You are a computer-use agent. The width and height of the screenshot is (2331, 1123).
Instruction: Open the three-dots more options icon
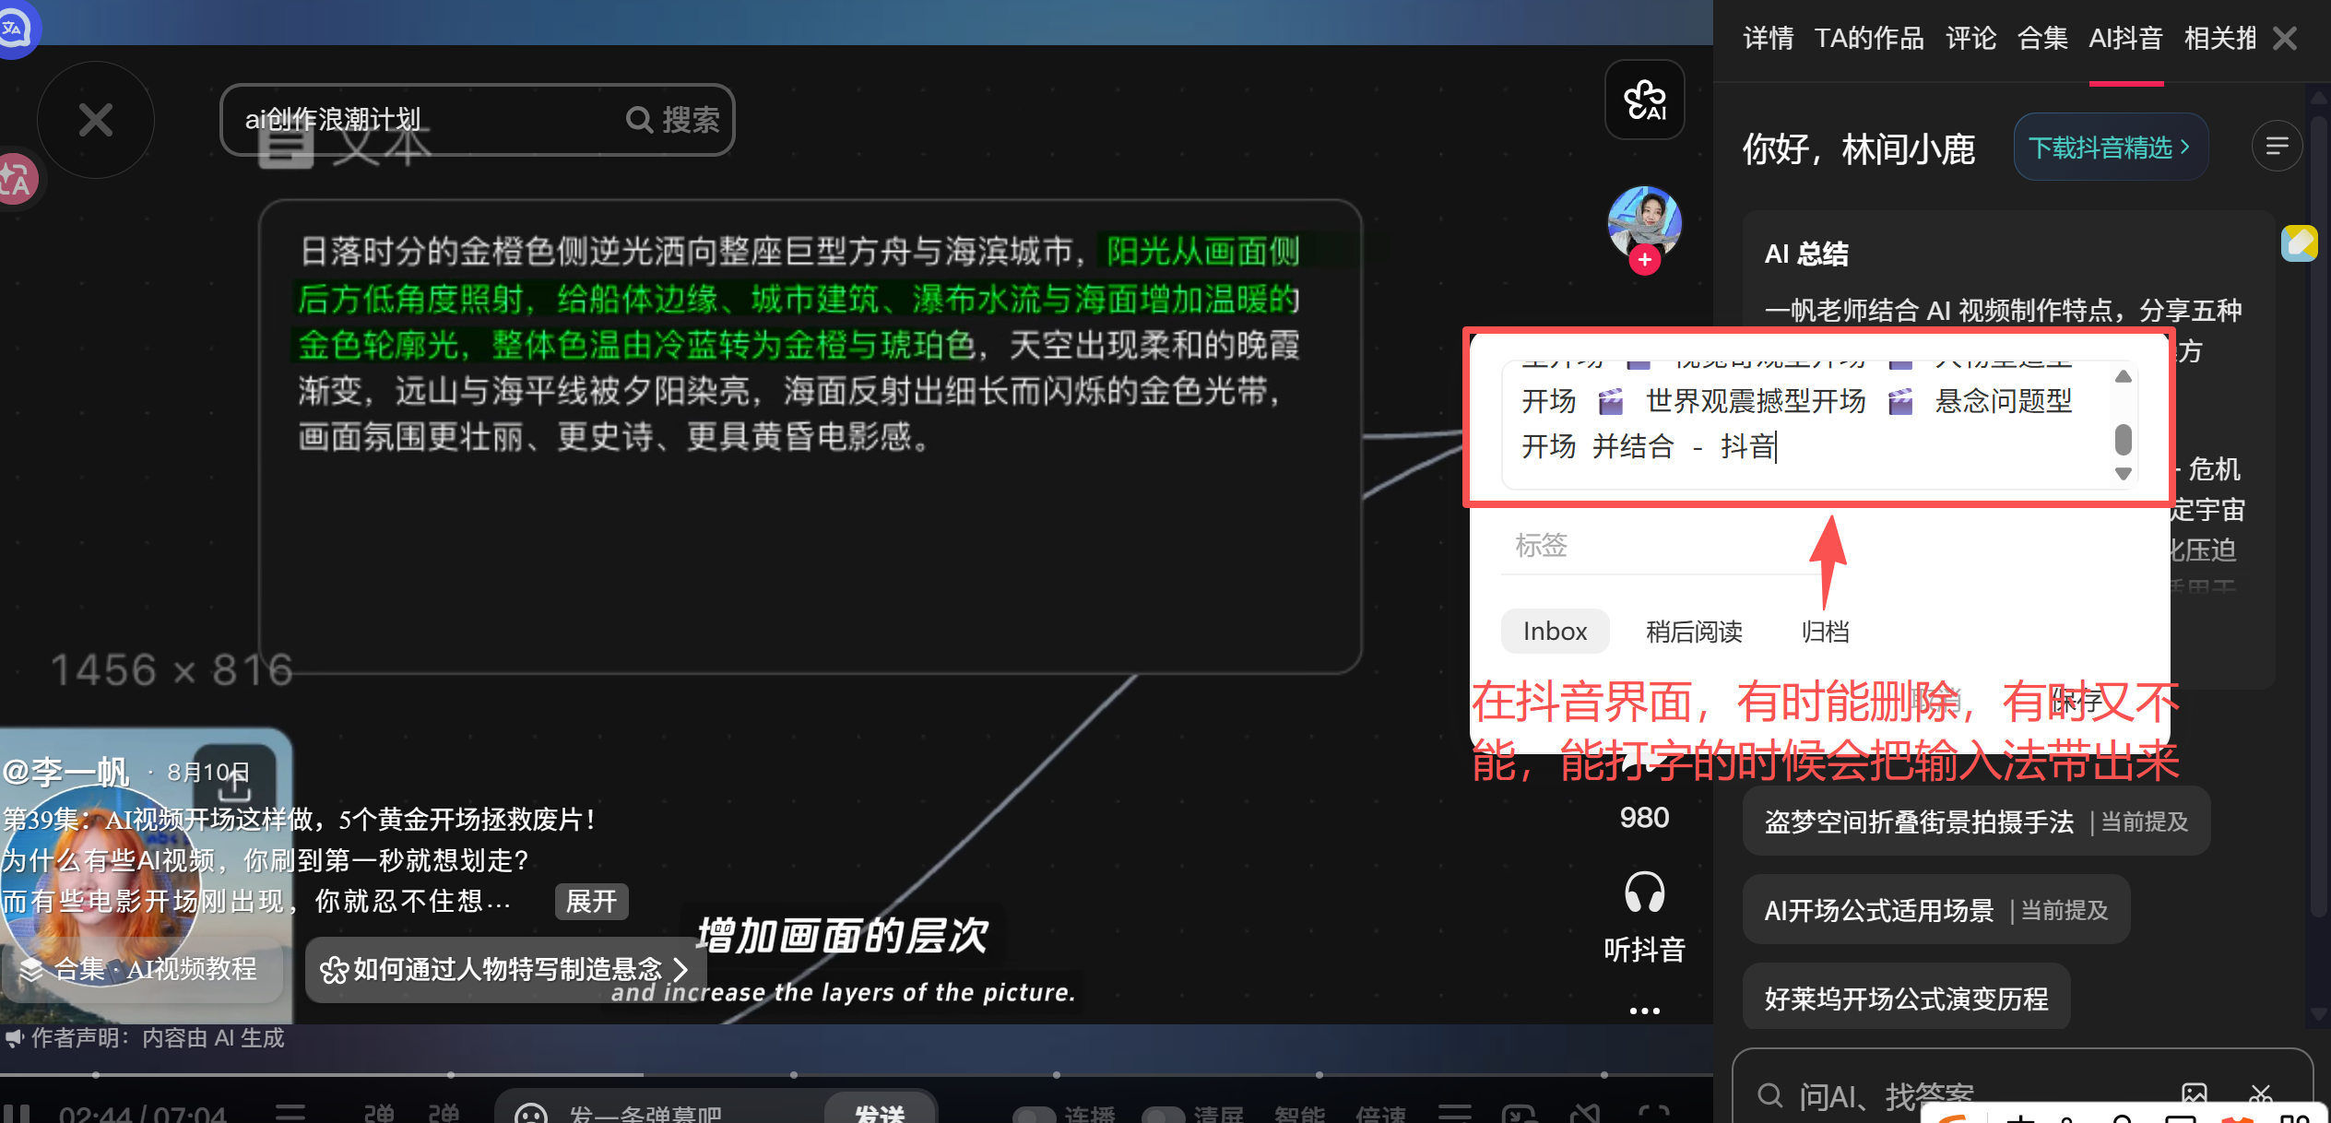[1644, 1011]
